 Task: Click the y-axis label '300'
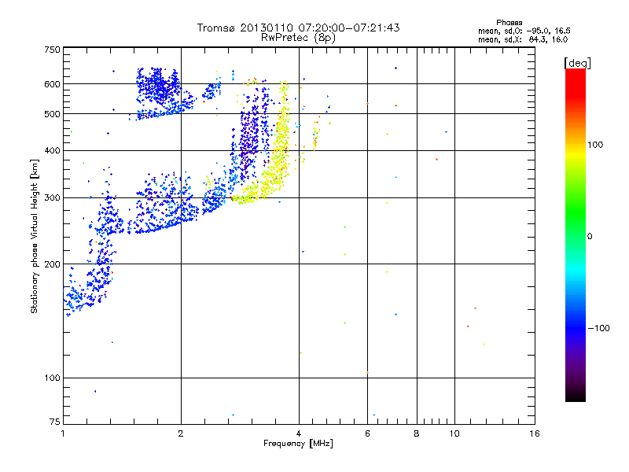point(53,198)
